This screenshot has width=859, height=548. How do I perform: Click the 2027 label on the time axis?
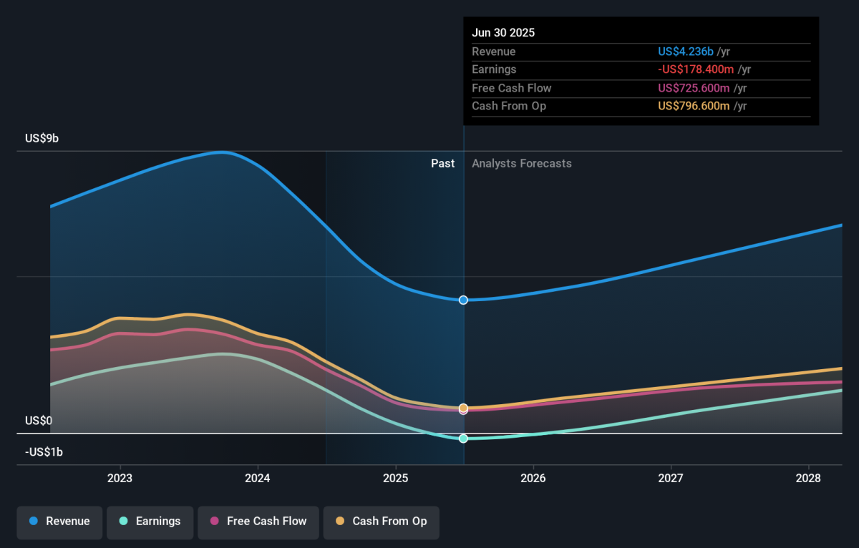tap(671, 479)
